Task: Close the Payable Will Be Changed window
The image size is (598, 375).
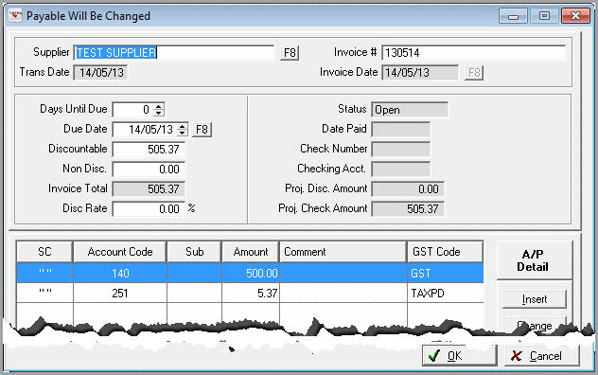Action: pos(576,16)
